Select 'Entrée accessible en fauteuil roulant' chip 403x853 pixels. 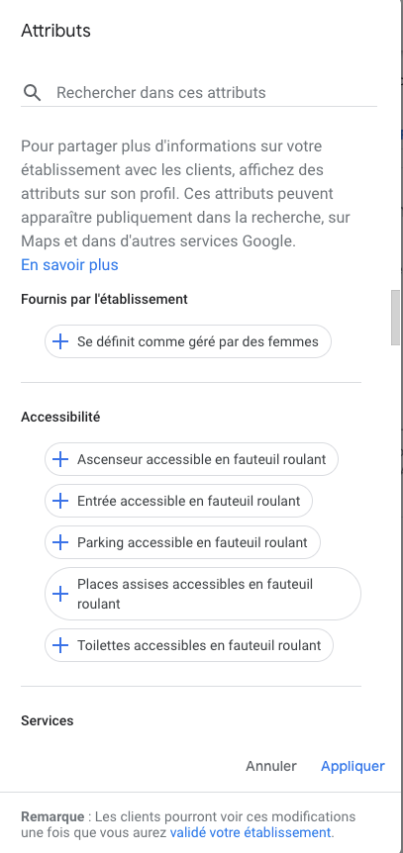[178, 501]
